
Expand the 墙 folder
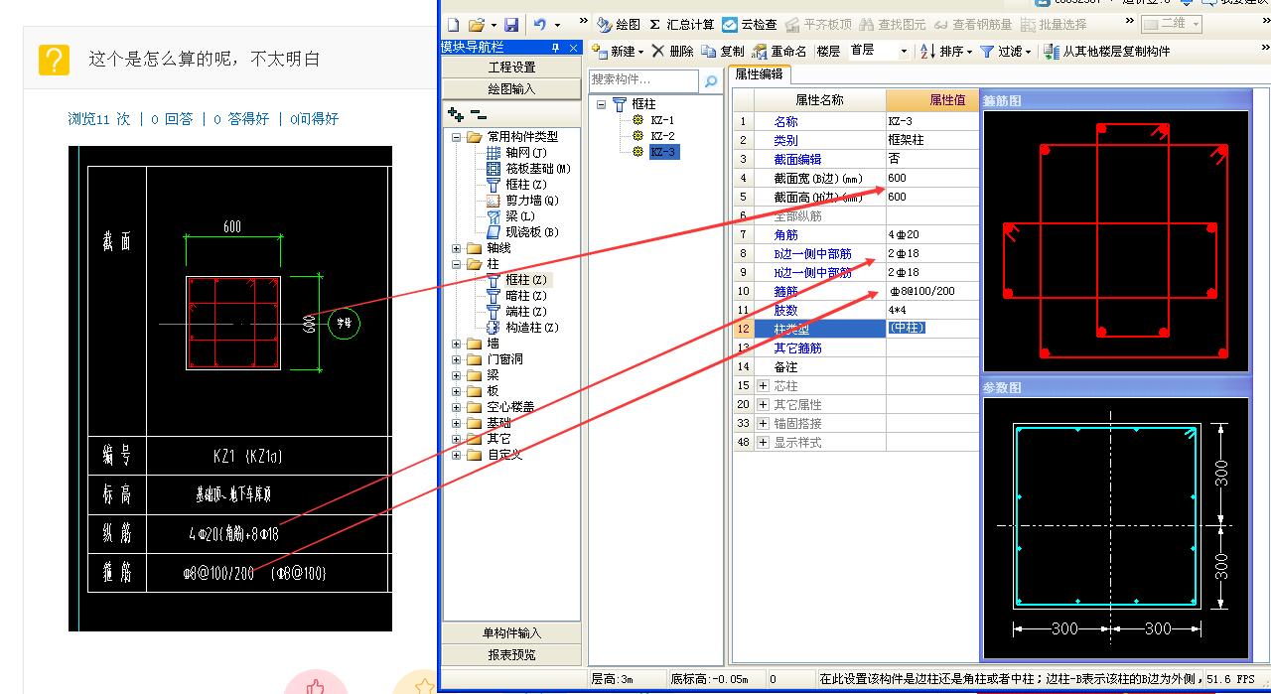[x=457, y=344]
